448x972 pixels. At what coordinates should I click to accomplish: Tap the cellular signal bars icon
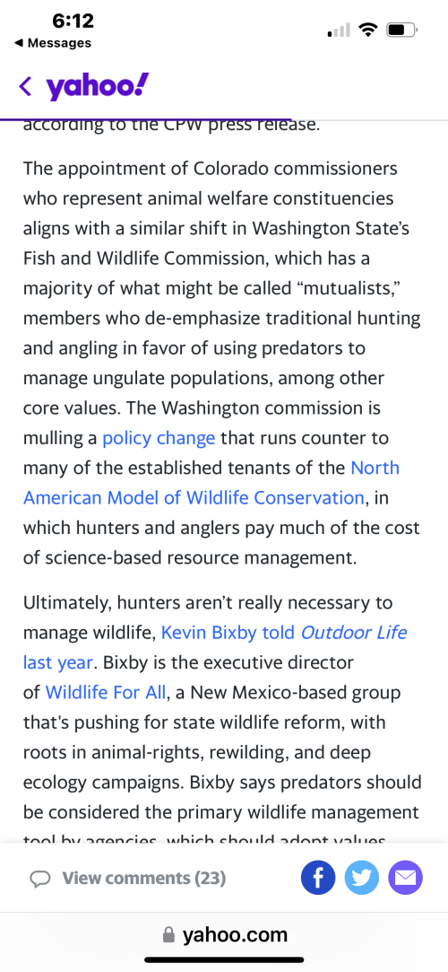339,30
